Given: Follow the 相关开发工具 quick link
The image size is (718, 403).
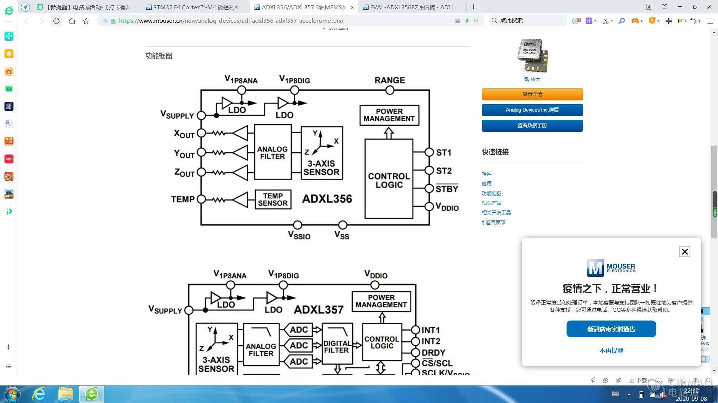Looking at the screenshot, I should [x=496, y=213].
